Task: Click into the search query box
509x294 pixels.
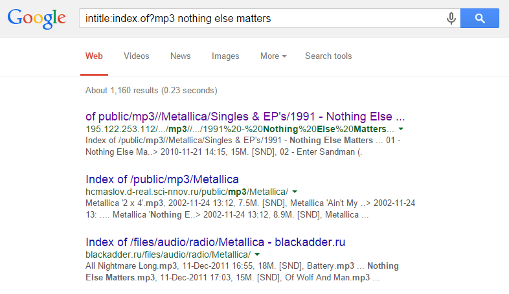Action: coord(259,19)
